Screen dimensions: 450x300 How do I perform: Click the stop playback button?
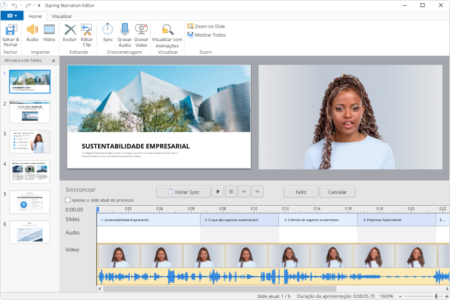coord(231,192)
